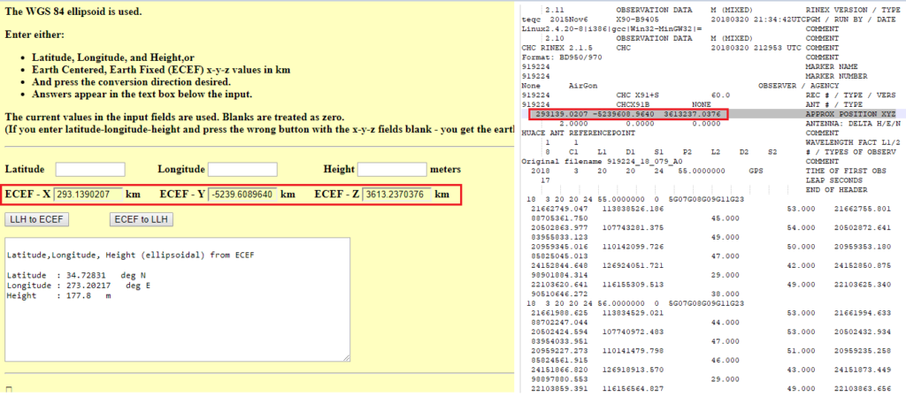
Task: Click the LLH to ECEF button
Action: [x=37, y=220]
